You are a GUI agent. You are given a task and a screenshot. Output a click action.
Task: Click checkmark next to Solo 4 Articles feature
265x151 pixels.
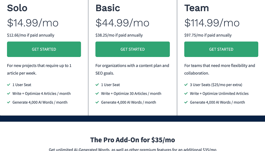point(9,94)
